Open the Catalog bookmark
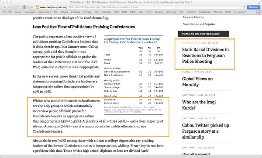This screenshot has height=158, width=262. point(76,12)
